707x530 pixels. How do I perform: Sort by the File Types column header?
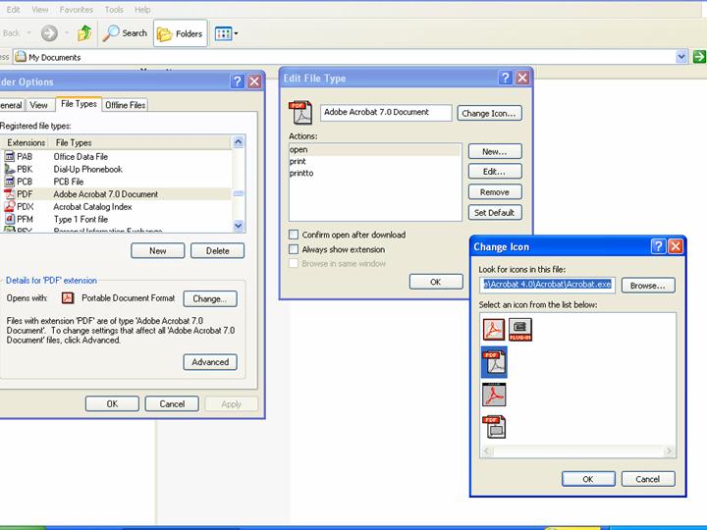(x=139, y=142)
